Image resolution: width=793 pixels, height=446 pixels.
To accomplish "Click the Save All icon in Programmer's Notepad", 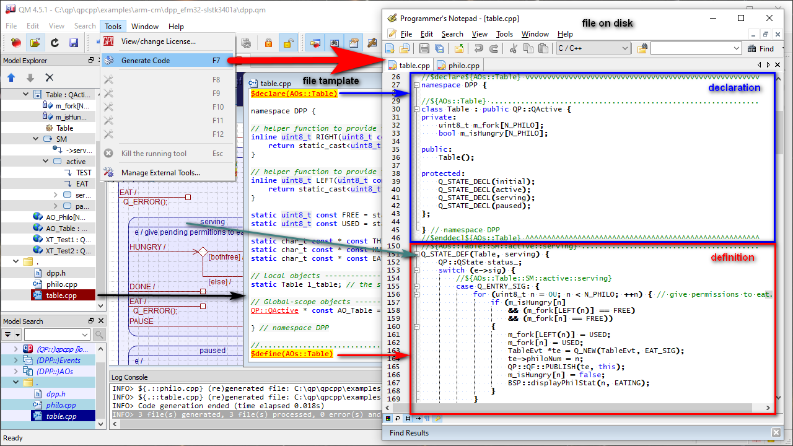I will pos(439,49).
